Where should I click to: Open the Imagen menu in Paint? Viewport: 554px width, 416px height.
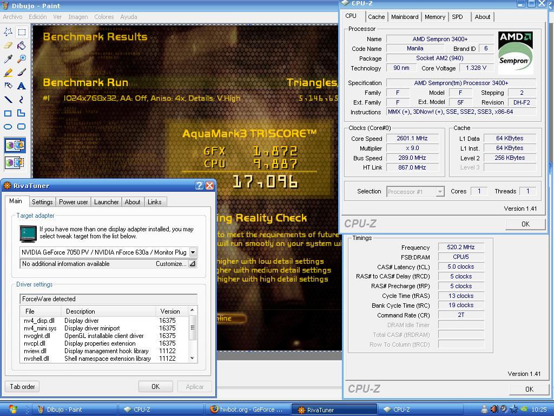point(78,17)
